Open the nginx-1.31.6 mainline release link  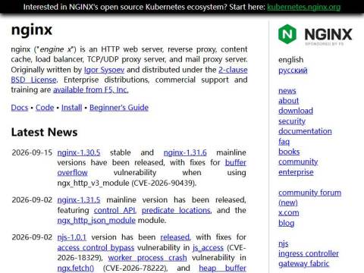185,152
